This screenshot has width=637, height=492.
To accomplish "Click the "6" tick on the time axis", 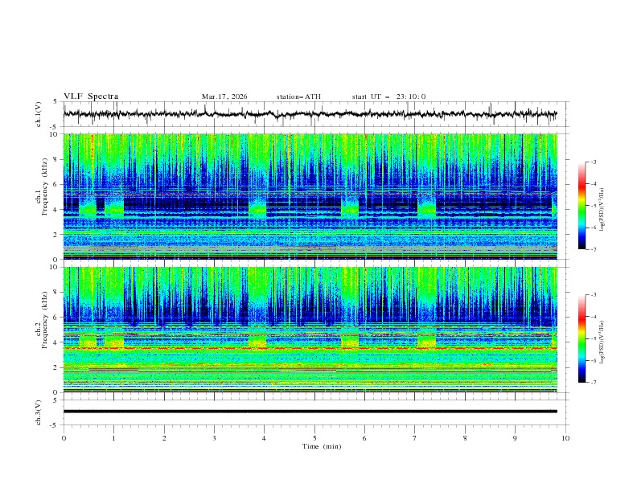I will [x=364, y=438].
